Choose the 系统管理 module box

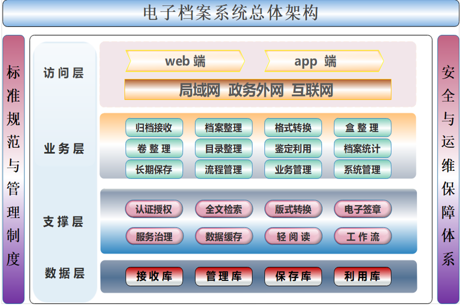click(x=363, y=169)
